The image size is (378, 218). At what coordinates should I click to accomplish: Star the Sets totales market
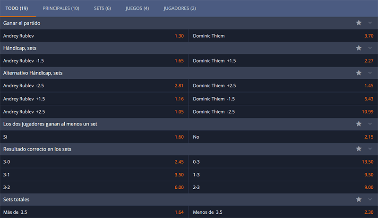pyautogui.click(x=359, y=199)
